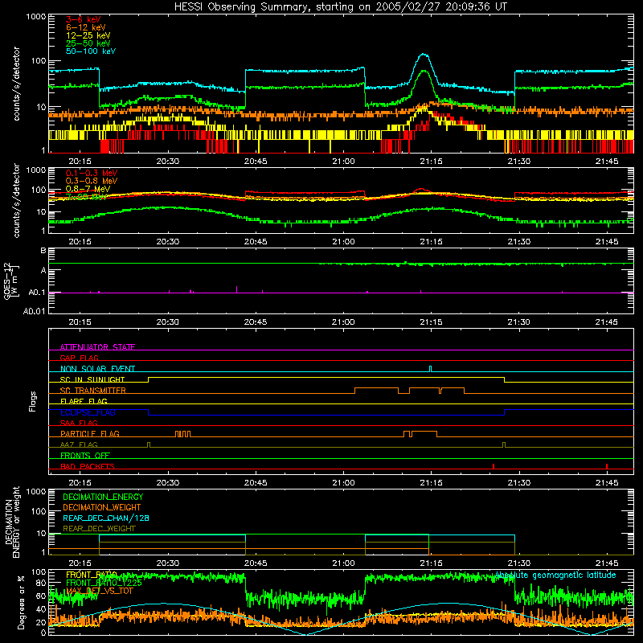Click the 21:30 tick label under decimation panel
This screenshot has width=643, height=643.
[518, 563]
